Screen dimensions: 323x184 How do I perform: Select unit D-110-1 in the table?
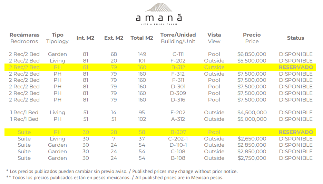[x=178, y=145]
